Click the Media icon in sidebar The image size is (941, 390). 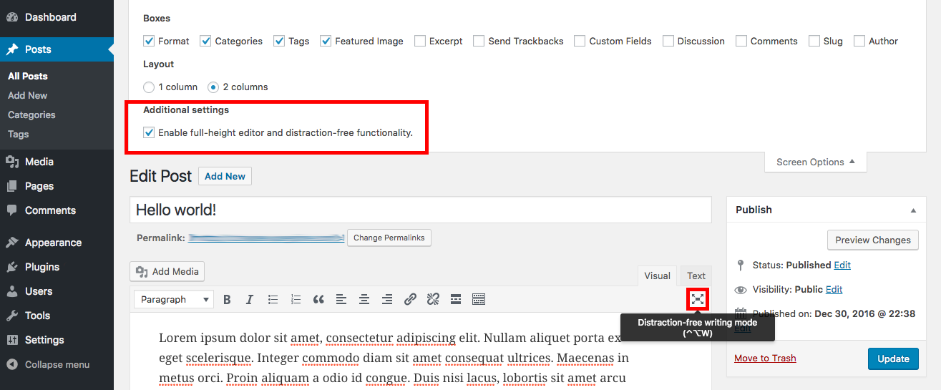pos(12,162)
